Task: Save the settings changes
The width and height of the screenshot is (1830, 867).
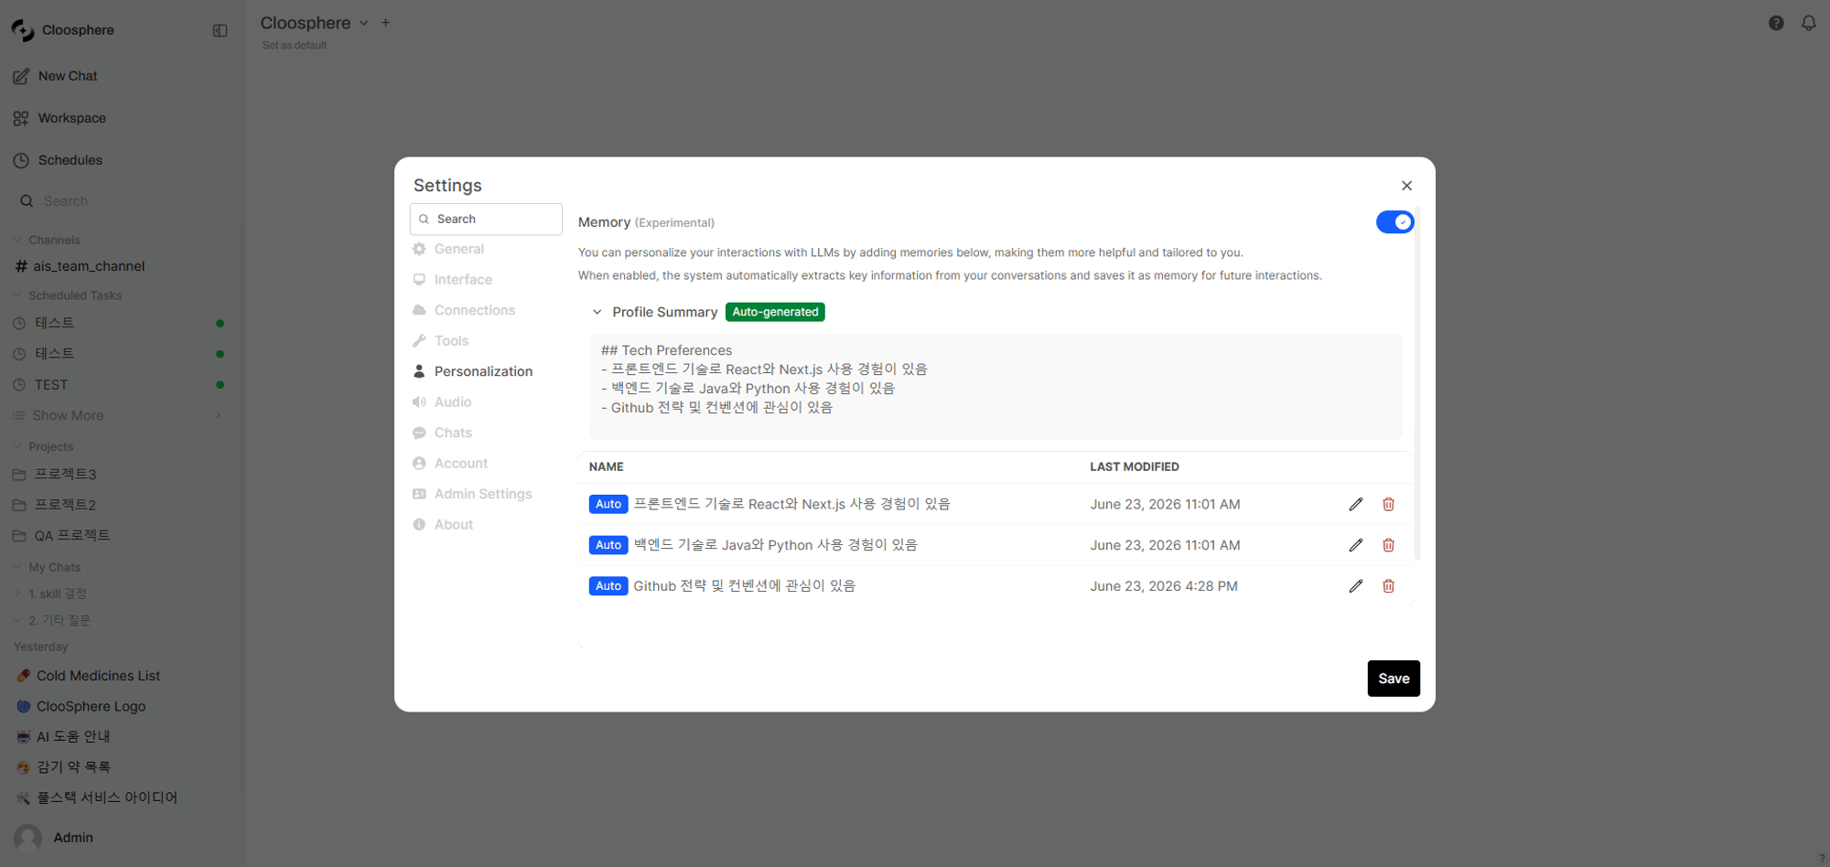Action: tap(1394, 679)
